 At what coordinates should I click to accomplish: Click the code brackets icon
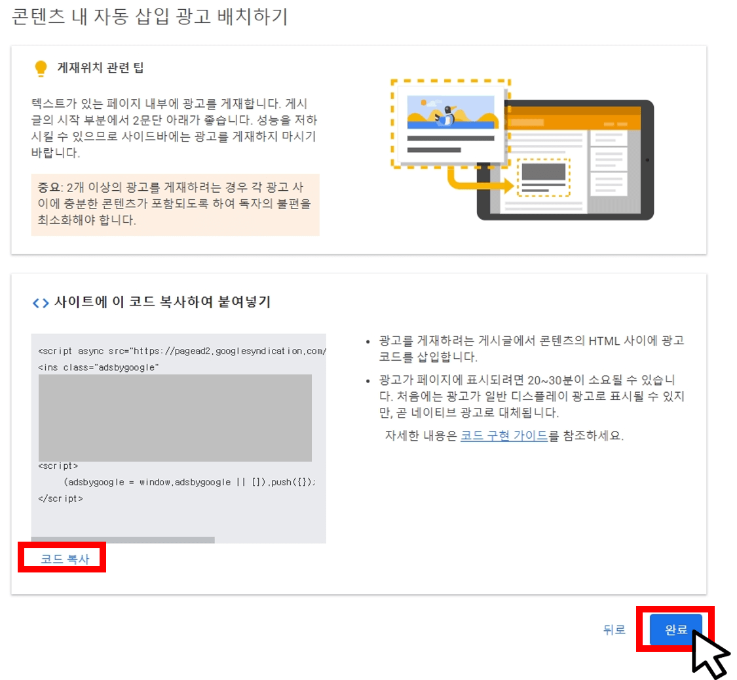41,302
